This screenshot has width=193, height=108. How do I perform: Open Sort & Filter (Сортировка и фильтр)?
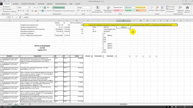tap(180, 9)
